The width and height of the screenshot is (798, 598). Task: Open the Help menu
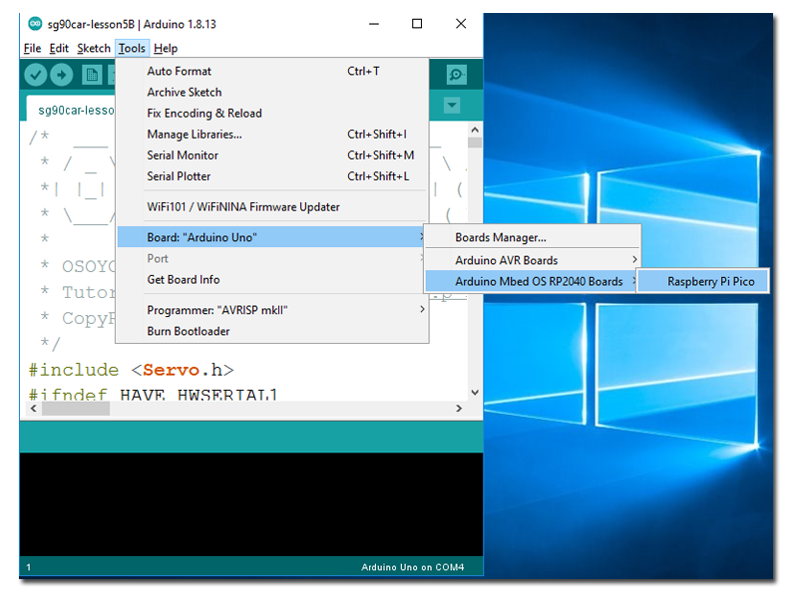click(x=166, y=48)
